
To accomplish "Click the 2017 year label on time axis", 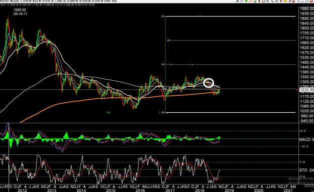I will pos(170,190).
